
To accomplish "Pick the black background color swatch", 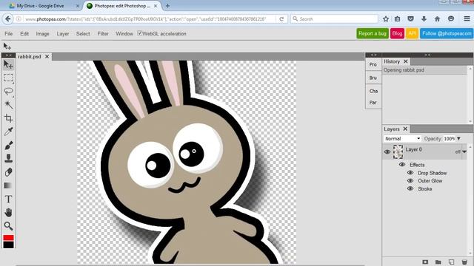I will click(8, 245).
